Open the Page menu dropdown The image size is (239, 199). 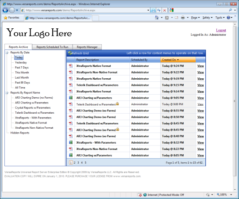195,18
